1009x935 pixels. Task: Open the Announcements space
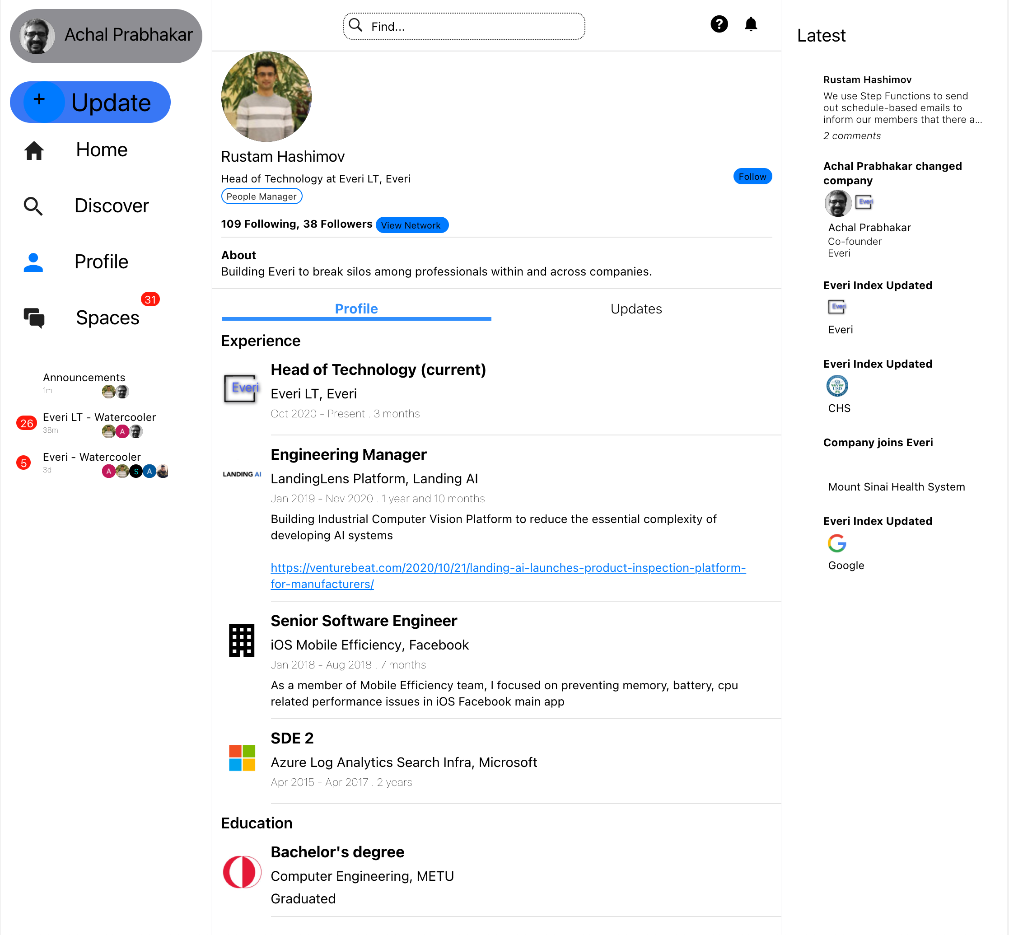(84, 378)
